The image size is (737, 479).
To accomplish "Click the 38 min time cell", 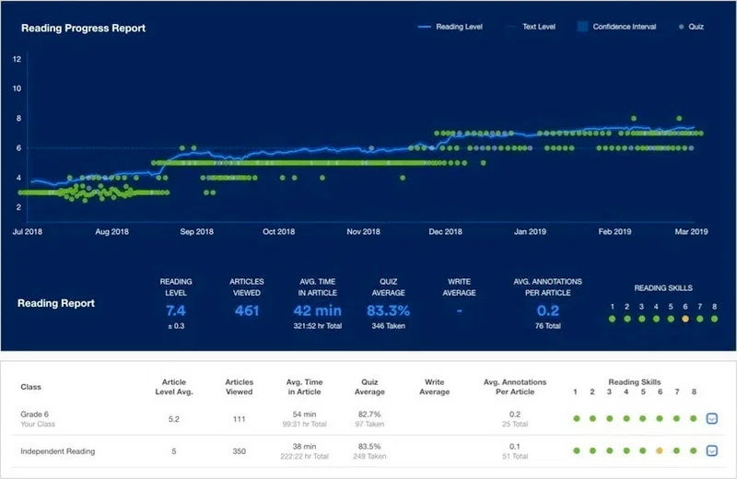I will click(x=304, y=447).
